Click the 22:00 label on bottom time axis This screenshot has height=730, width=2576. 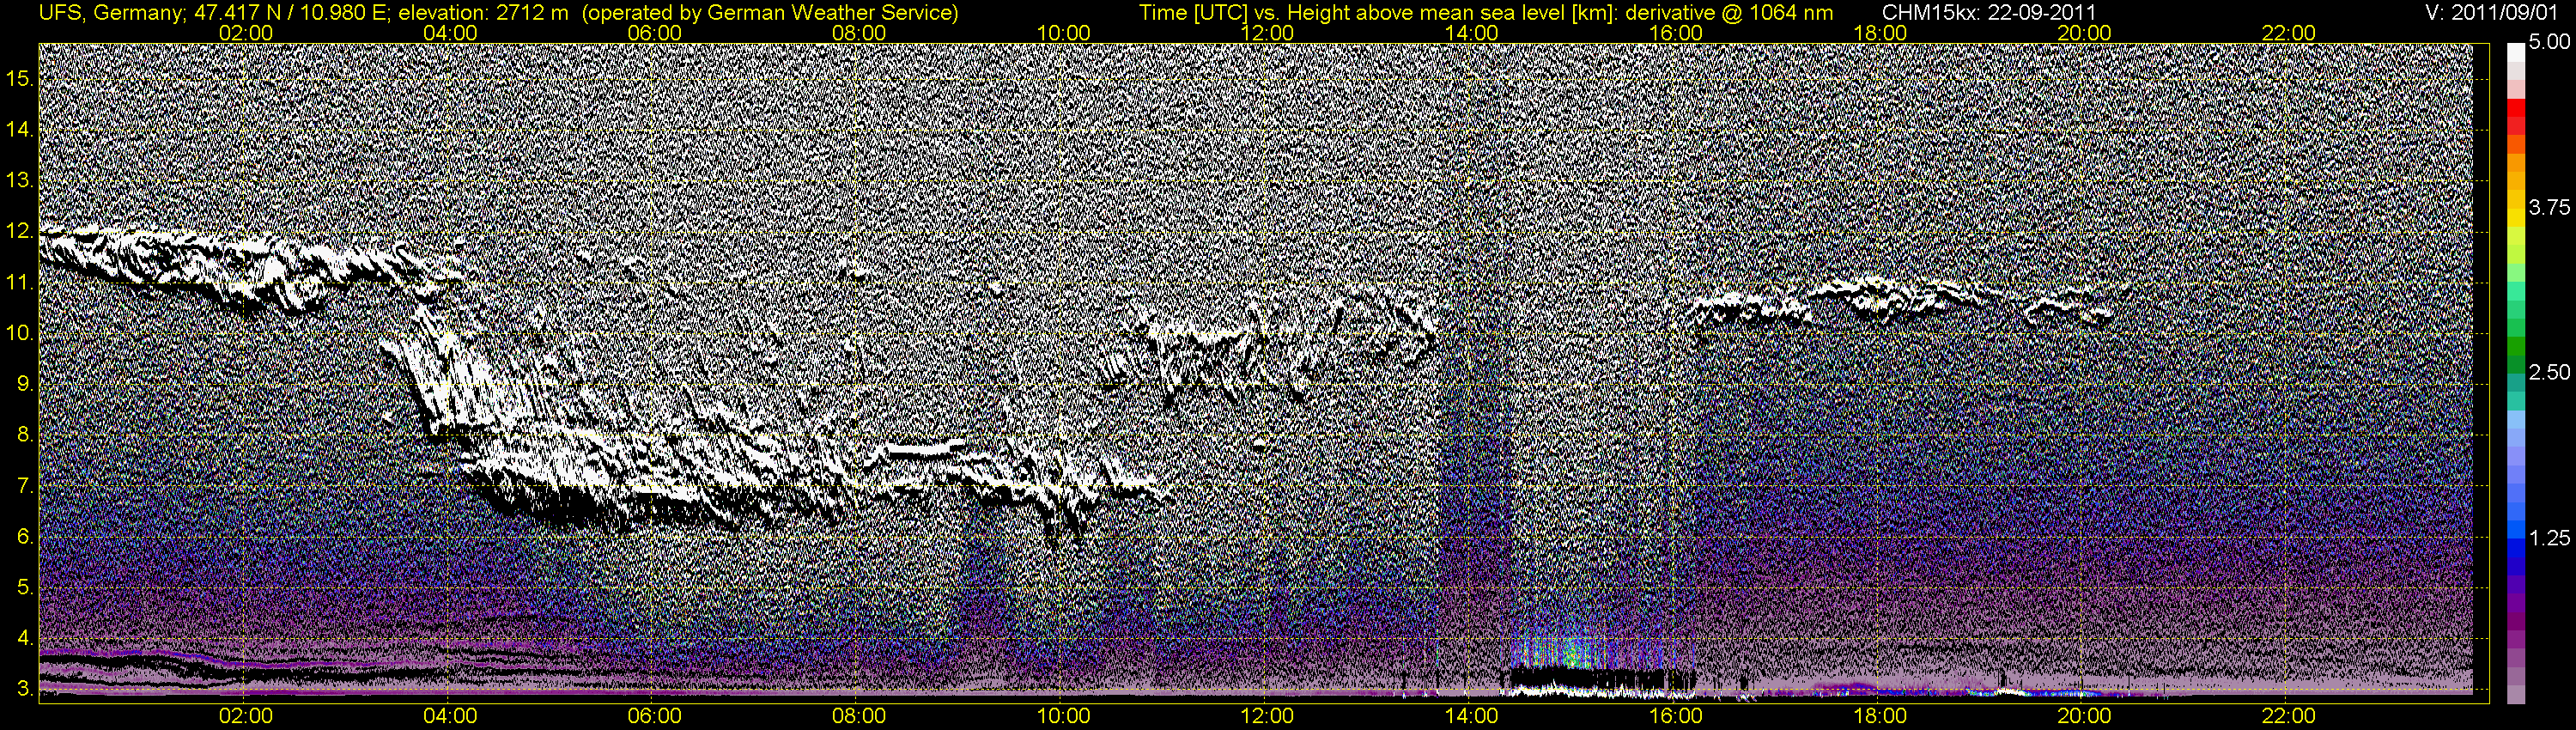point(2289,716)
